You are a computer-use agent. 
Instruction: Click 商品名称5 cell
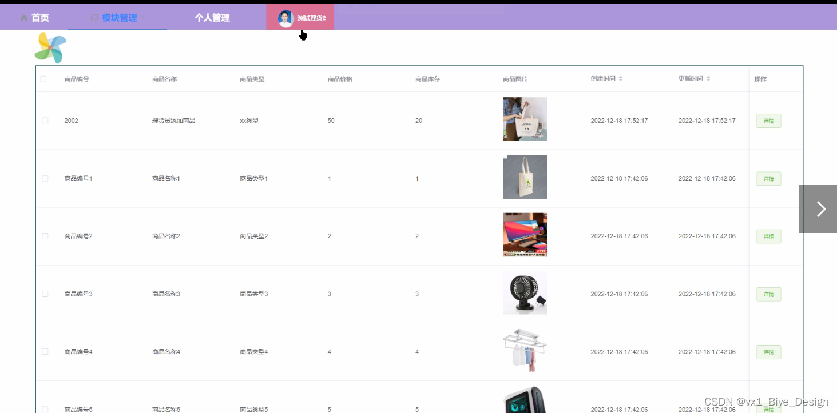pos(166,409)
